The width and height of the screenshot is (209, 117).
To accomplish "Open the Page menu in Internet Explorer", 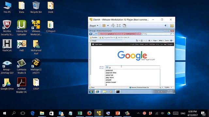I will (x=155, y=41).
